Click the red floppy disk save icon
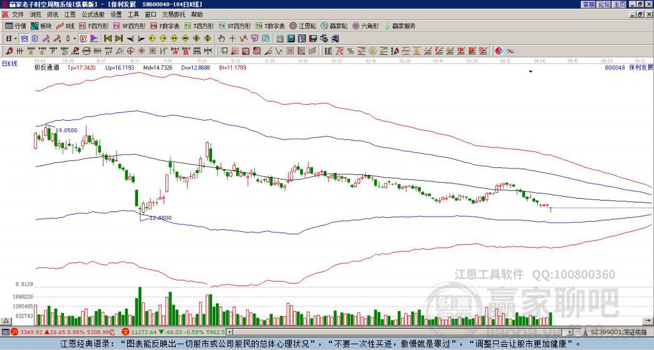This screenshot has height=350, width=654. pyautogui.click(x=313, y=39)
